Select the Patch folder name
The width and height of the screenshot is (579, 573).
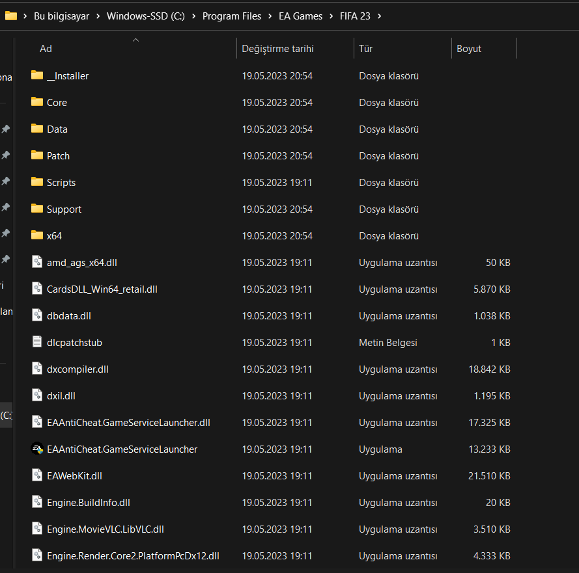[58, 156]
